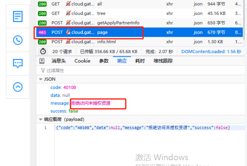Click the message value 拒绝访问未授权资源
This screenshot has width=247, height=166.
91,103
